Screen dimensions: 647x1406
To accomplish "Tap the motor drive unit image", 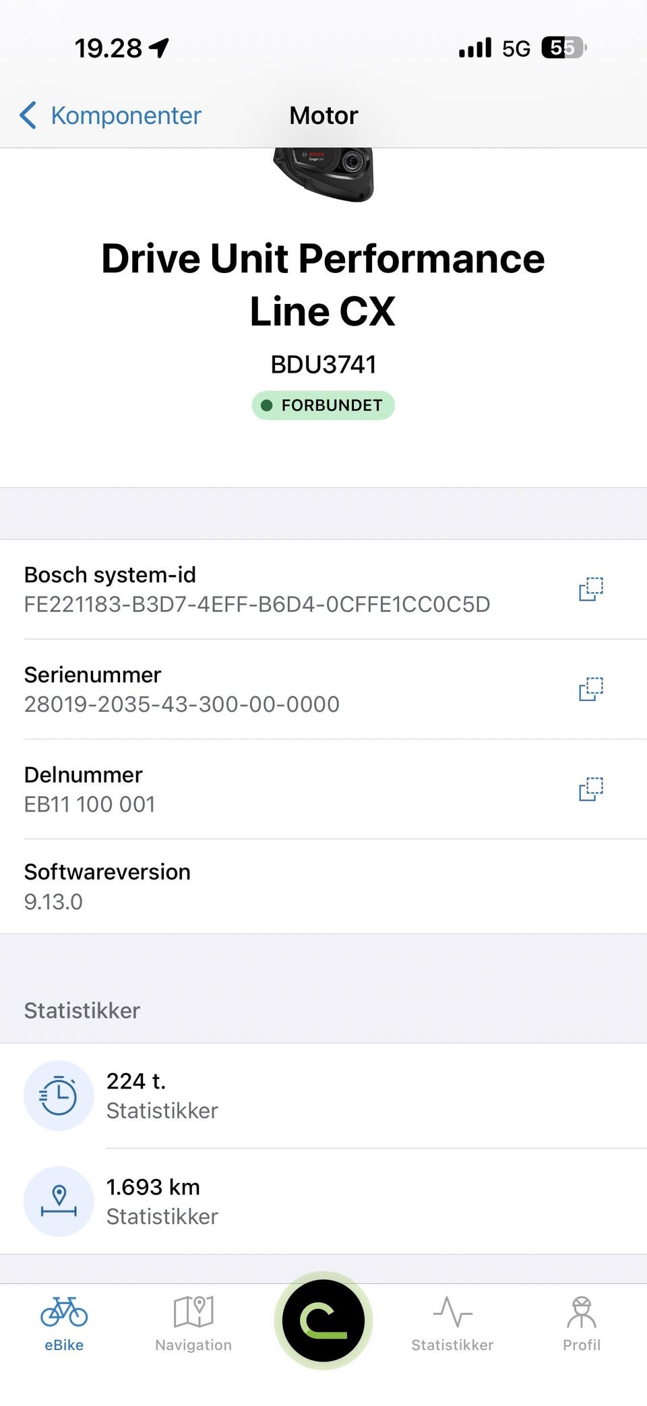I will click(x=323, y=173).
